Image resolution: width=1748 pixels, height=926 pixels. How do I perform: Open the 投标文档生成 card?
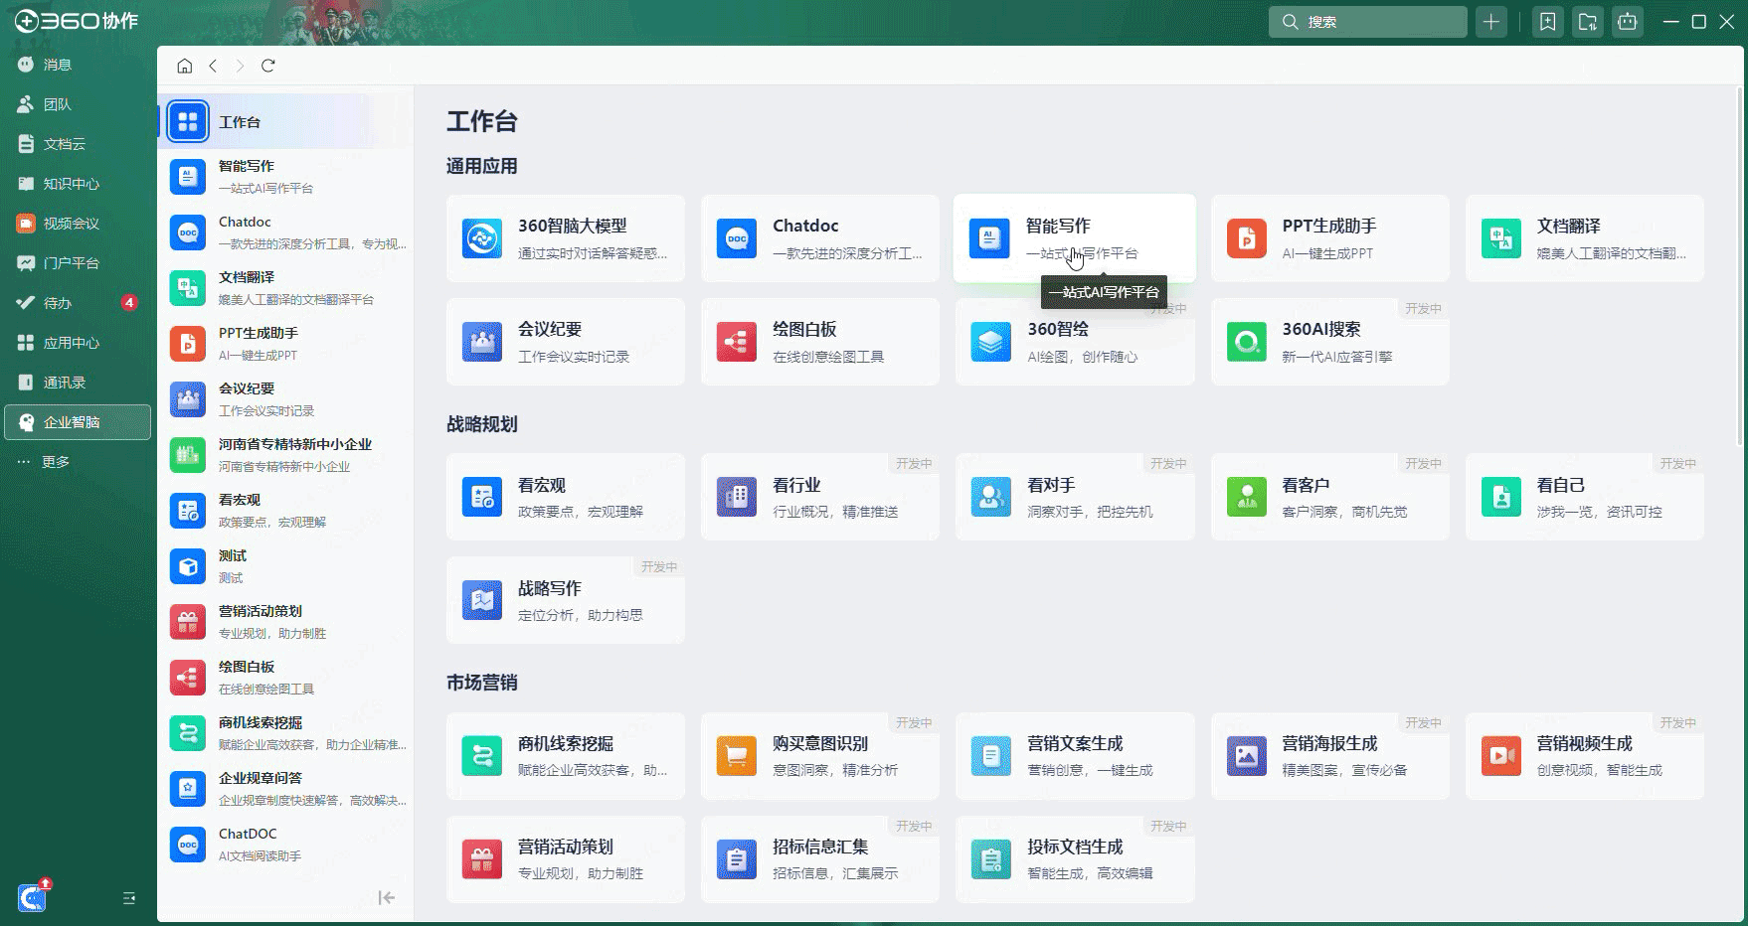tap(1075, 859)
